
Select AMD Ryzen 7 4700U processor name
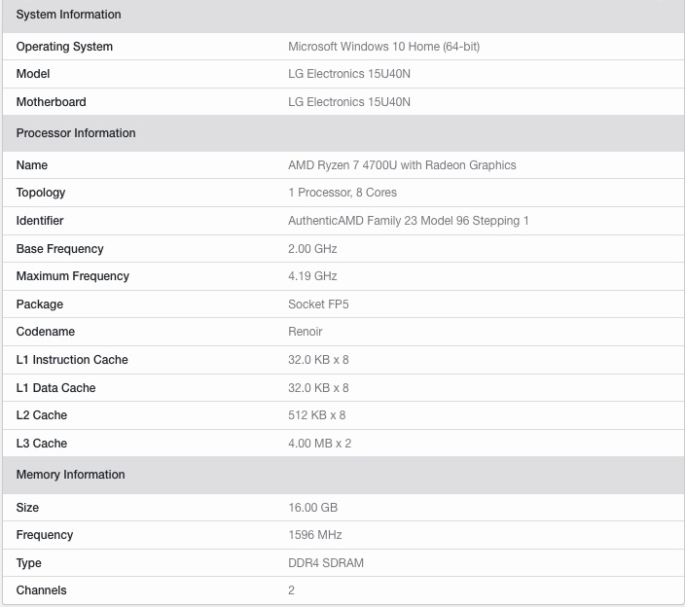click(x=402, y=165)
